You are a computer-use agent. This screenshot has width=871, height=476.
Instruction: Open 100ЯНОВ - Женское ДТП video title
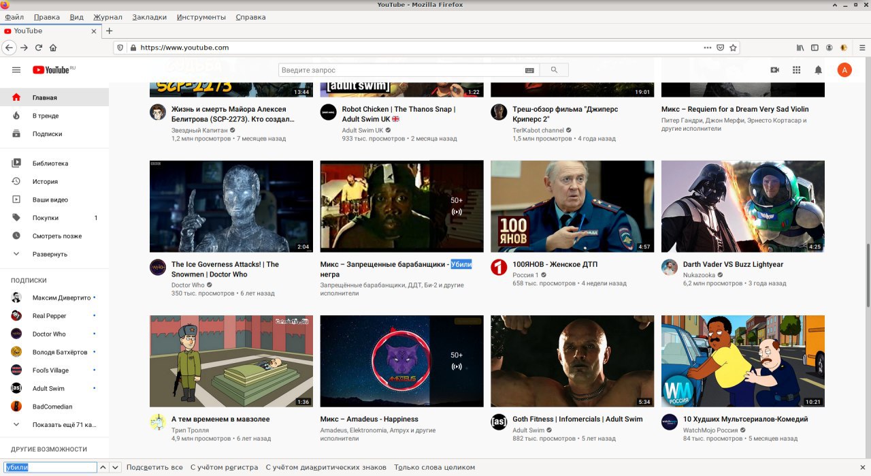[x=555, y=264]
